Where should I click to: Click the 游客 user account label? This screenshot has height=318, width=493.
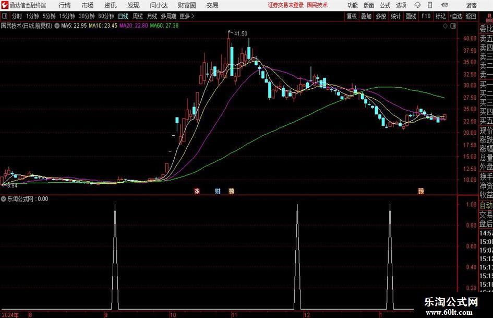471,5
